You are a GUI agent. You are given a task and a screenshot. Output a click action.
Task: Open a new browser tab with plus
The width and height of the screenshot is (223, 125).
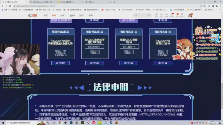point(115,2)
